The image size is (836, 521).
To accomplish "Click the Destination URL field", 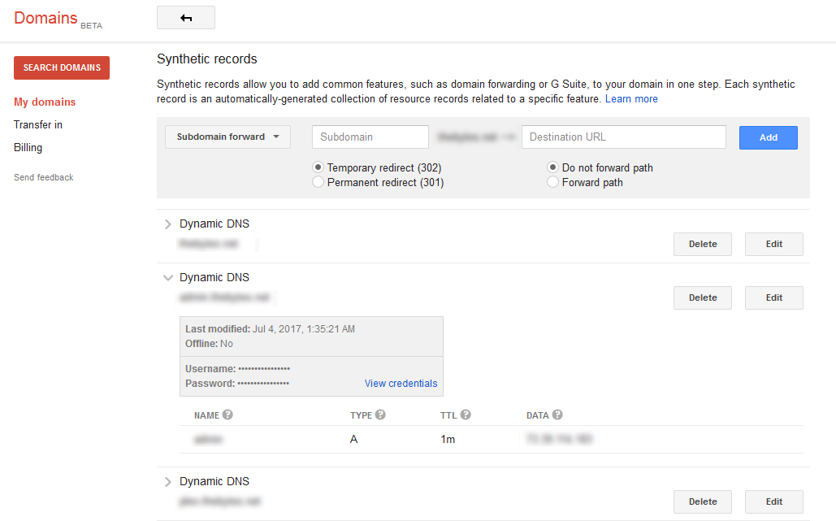I will click(x=624, y=137).
